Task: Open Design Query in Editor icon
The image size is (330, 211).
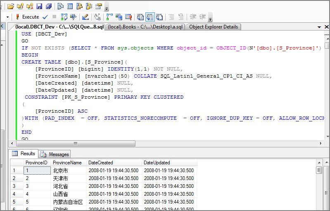Action: pos(85,17)
